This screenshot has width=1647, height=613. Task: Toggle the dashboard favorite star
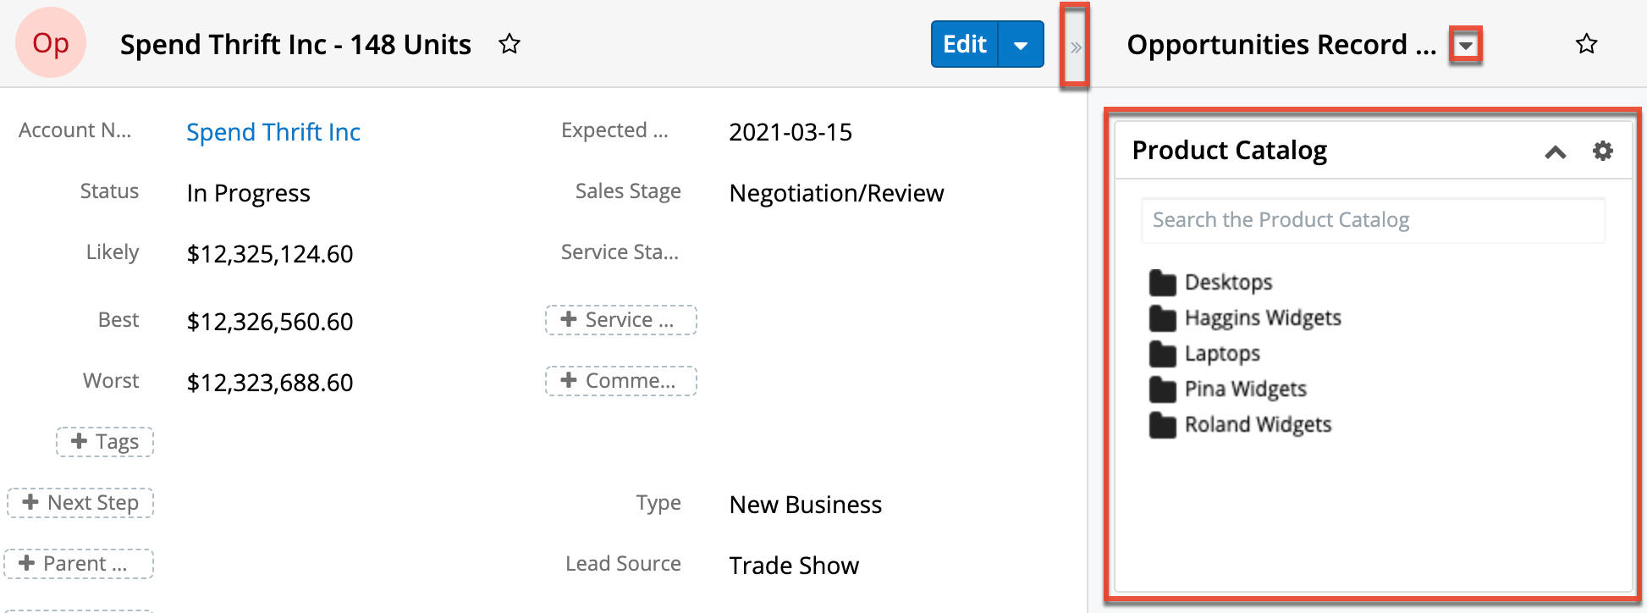point(1586,44)
